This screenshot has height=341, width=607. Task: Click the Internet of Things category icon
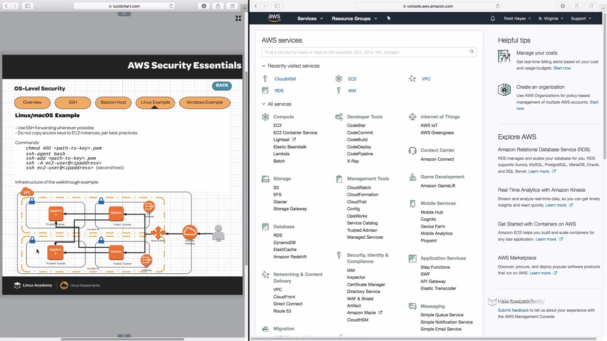[412, 117]
